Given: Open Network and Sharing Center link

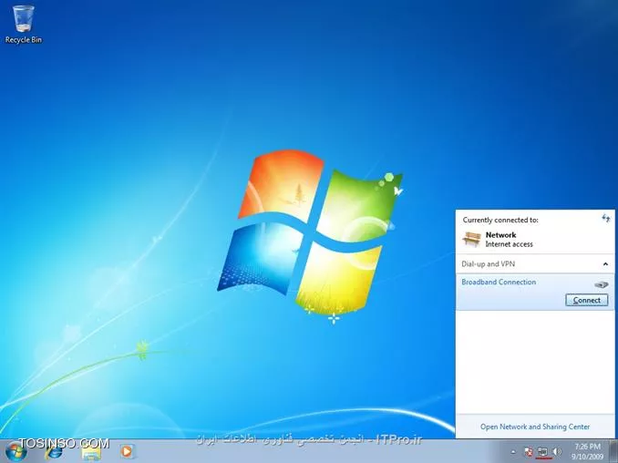Looking at the screenshot, I should pos(535,427).
